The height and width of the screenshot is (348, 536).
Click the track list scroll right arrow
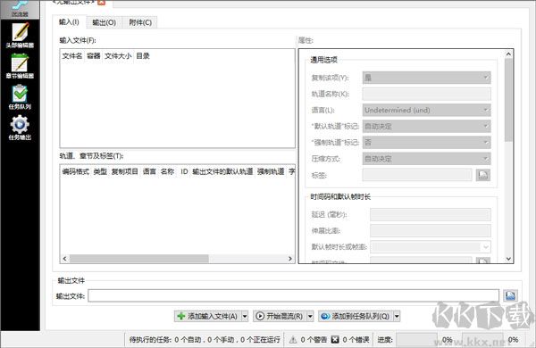290,259
